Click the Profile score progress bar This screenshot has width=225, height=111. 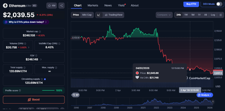(48, 90)
